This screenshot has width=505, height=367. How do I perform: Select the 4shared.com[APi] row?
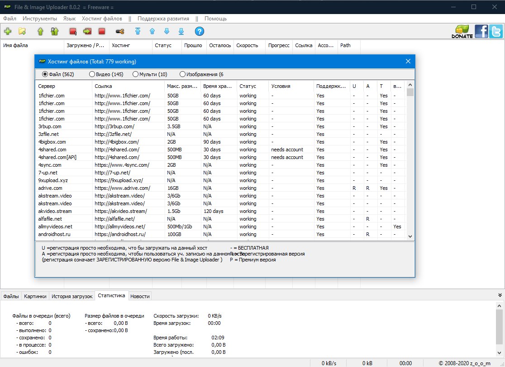(220, 157)
